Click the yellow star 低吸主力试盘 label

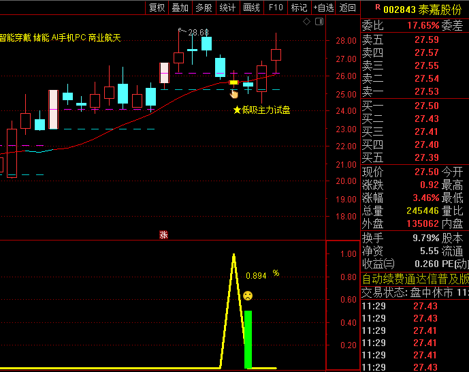[261, 110]
